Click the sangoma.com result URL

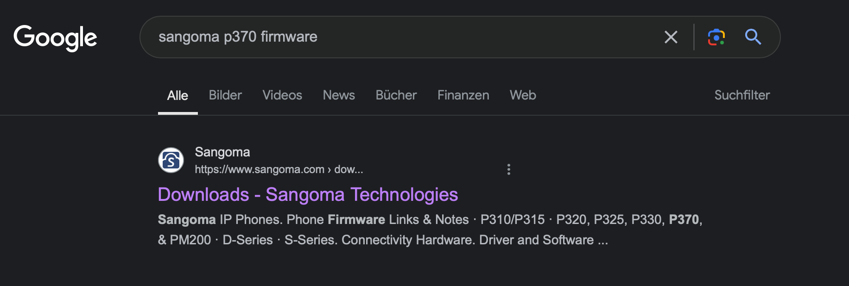(x=279, y=170)
